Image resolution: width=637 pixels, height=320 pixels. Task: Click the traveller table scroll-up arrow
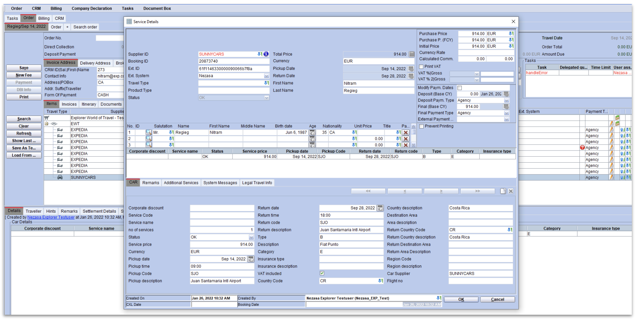414,126
